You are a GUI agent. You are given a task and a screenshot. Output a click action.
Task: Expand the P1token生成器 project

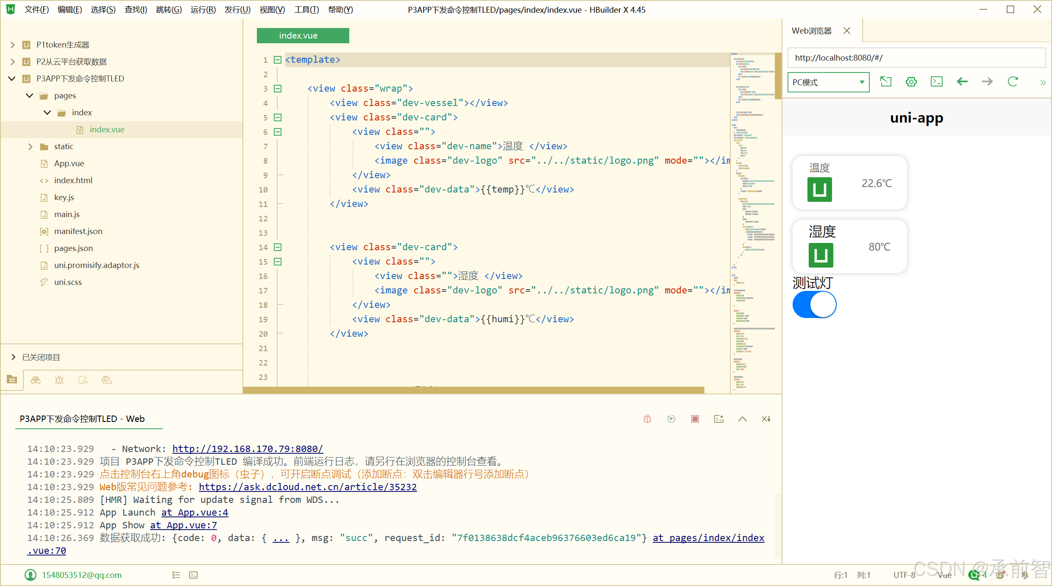[x=12, y=45]
